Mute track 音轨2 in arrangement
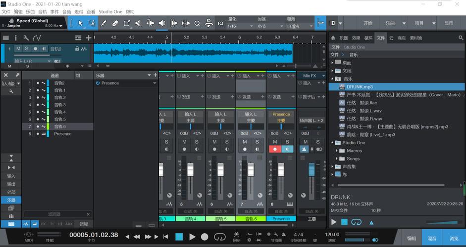 coord(18,48)
